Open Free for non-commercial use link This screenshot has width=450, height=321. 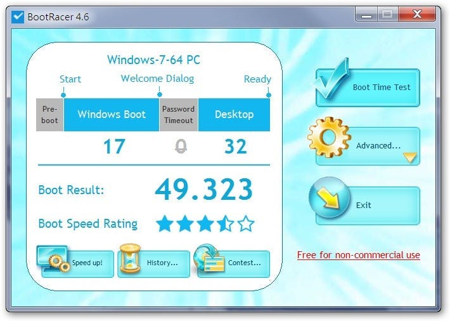(359, 255)
